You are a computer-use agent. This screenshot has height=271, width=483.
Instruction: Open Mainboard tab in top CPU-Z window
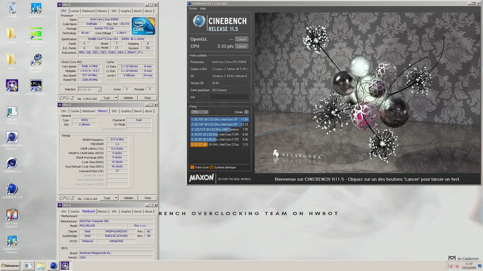[x=88, y=11]
